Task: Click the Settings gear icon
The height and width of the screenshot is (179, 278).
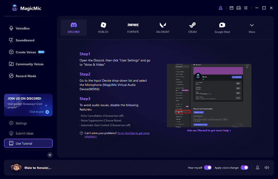Action: click(11, 123)
